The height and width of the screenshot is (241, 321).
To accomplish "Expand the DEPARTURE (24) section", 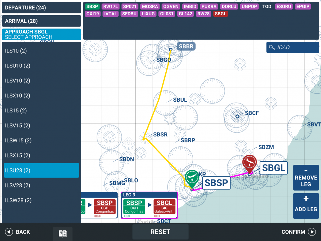I will click(x=41, y=7).
